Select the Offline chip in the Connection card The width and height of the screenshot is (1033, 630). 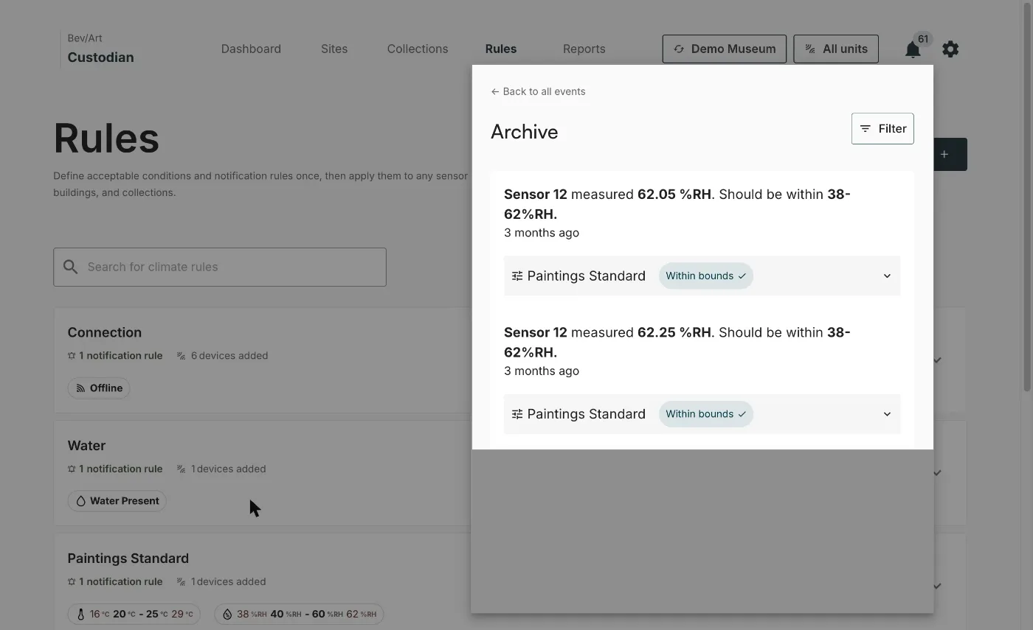tap(99, 388)
